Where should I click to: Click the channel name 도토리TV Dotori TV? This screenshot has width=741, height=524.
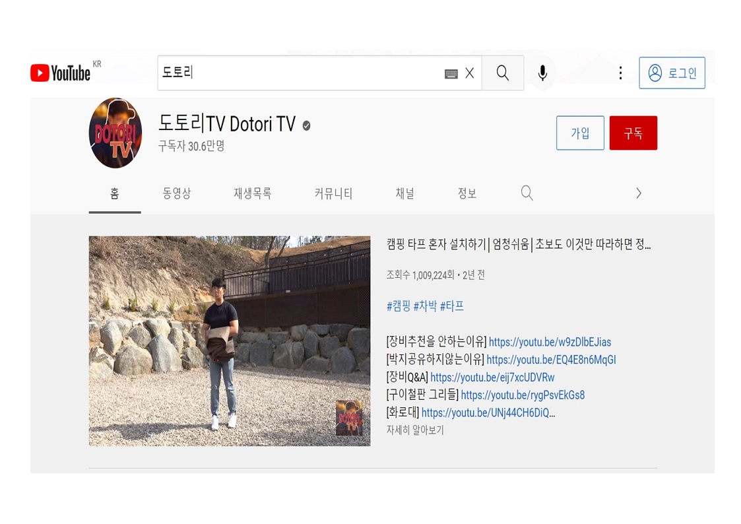pos(227,124)
